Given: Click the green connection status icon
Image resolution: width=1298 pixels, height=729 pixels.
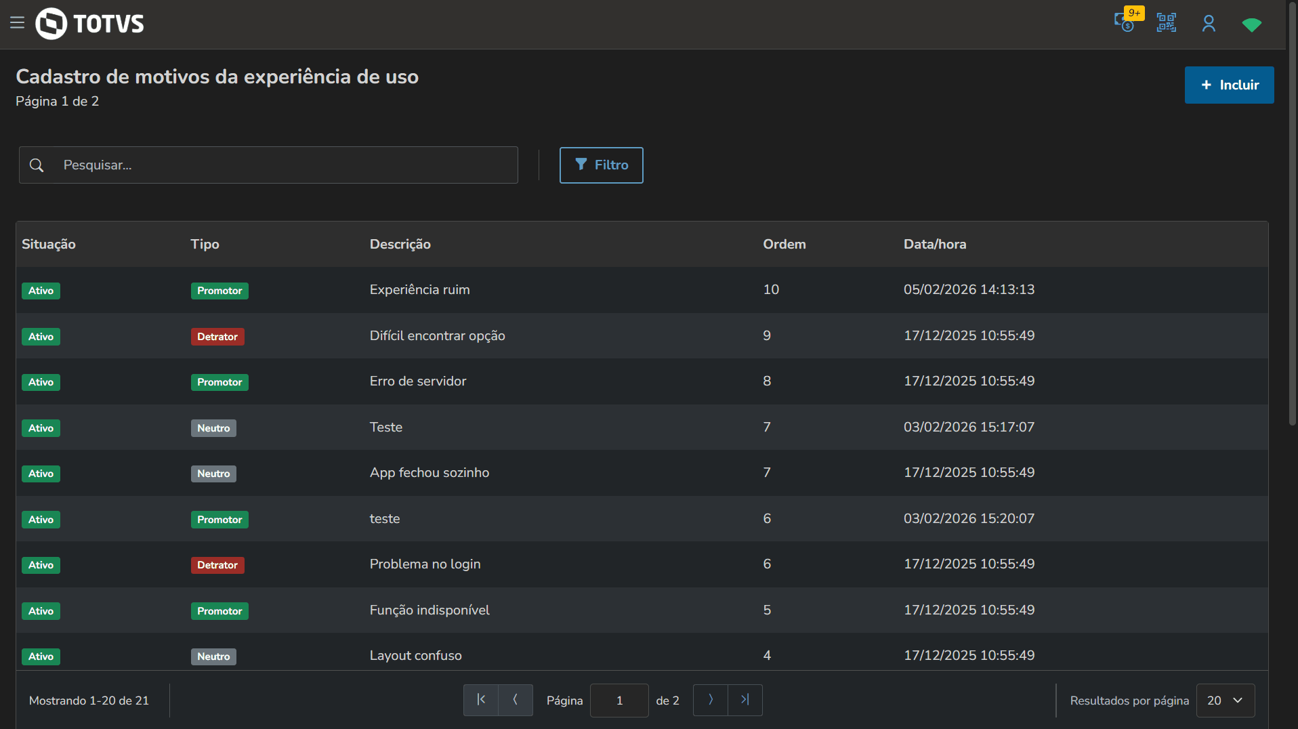Looking at the screenshot, I should pos(1251,25).
